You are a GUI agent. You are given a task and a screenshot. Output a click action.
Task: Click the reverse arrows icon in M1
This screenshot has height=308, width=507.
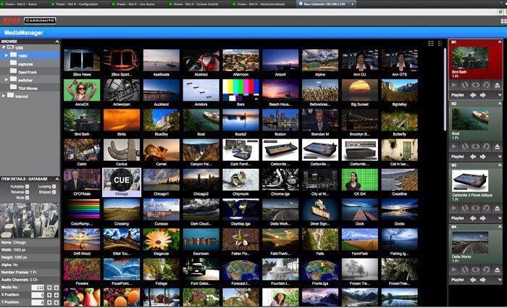pyautogui.click(x=475, y=85)
